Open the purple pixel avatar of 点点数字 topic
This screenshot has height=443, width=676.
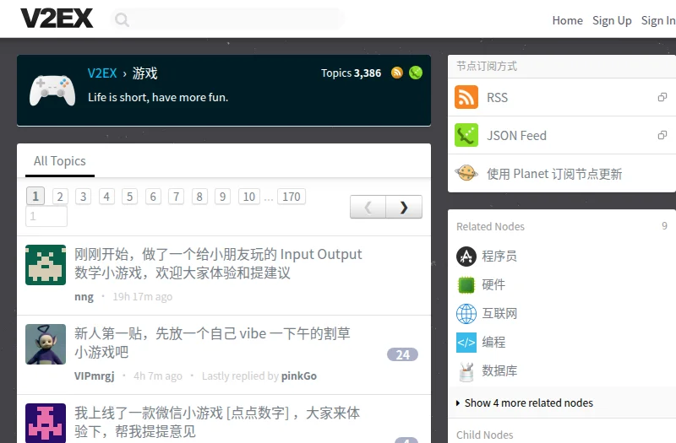point(46,423)
